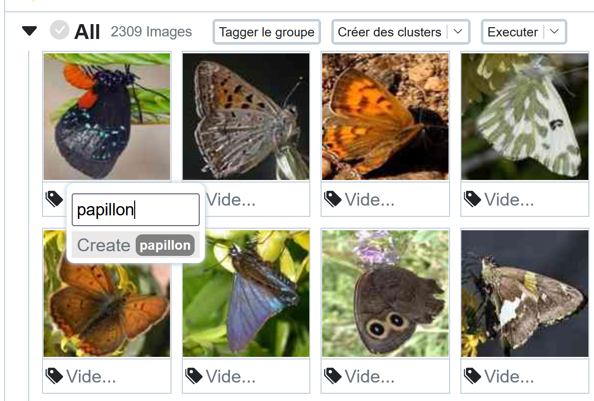Open the Créer des clusters dropdown arrow
Screen dimensions: 594x401
458,32
